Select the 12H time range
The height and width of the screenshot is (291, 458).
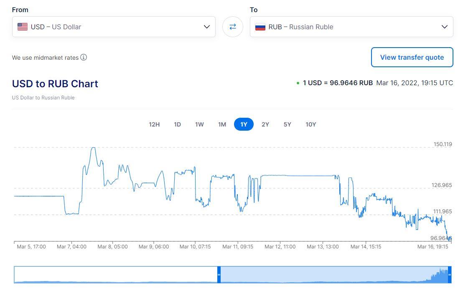(x=154, y=124)
